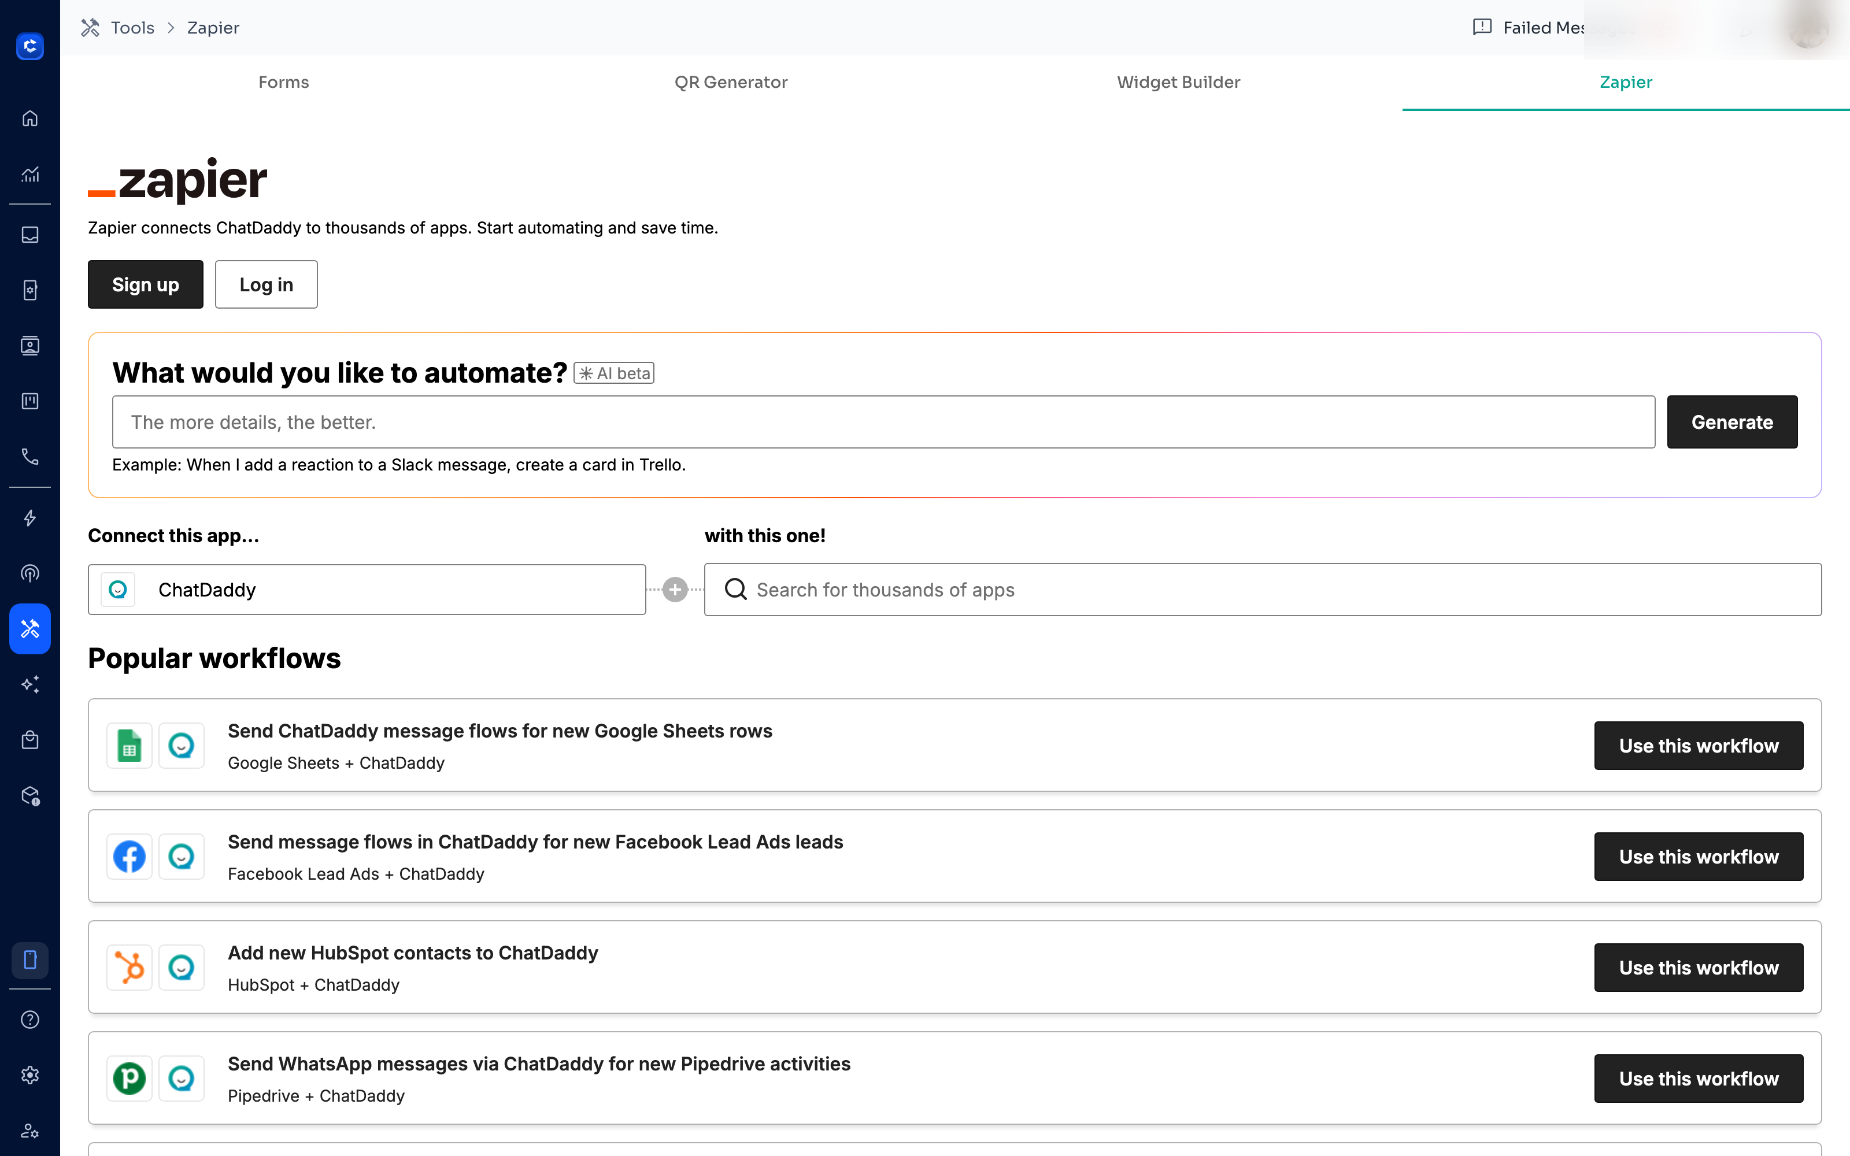Click the Tools breadcrumb link
Viewport: 1850px width, 1156px height.
click(132, 28)
